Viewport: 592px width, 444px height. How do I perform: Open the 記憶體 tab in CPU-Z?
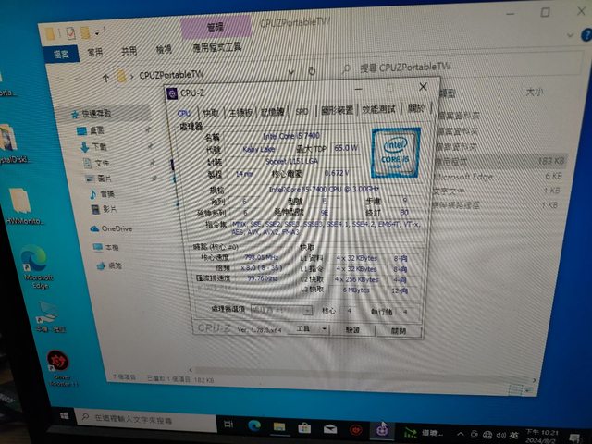point(272,111)
